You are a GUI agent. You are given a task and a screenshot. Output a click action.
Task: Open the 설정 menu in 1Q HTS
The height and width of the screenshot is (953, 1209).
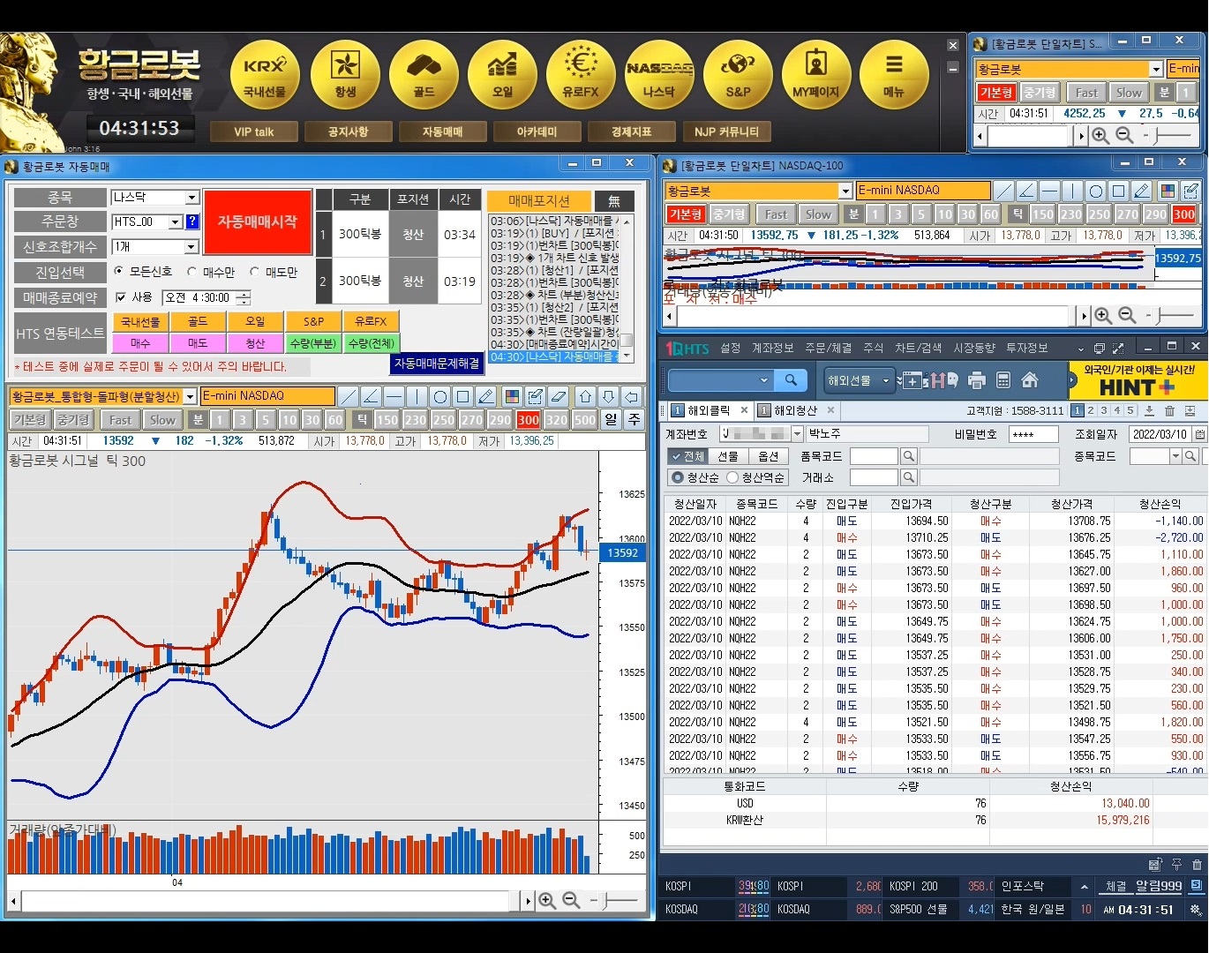click(x=731, y=349)
